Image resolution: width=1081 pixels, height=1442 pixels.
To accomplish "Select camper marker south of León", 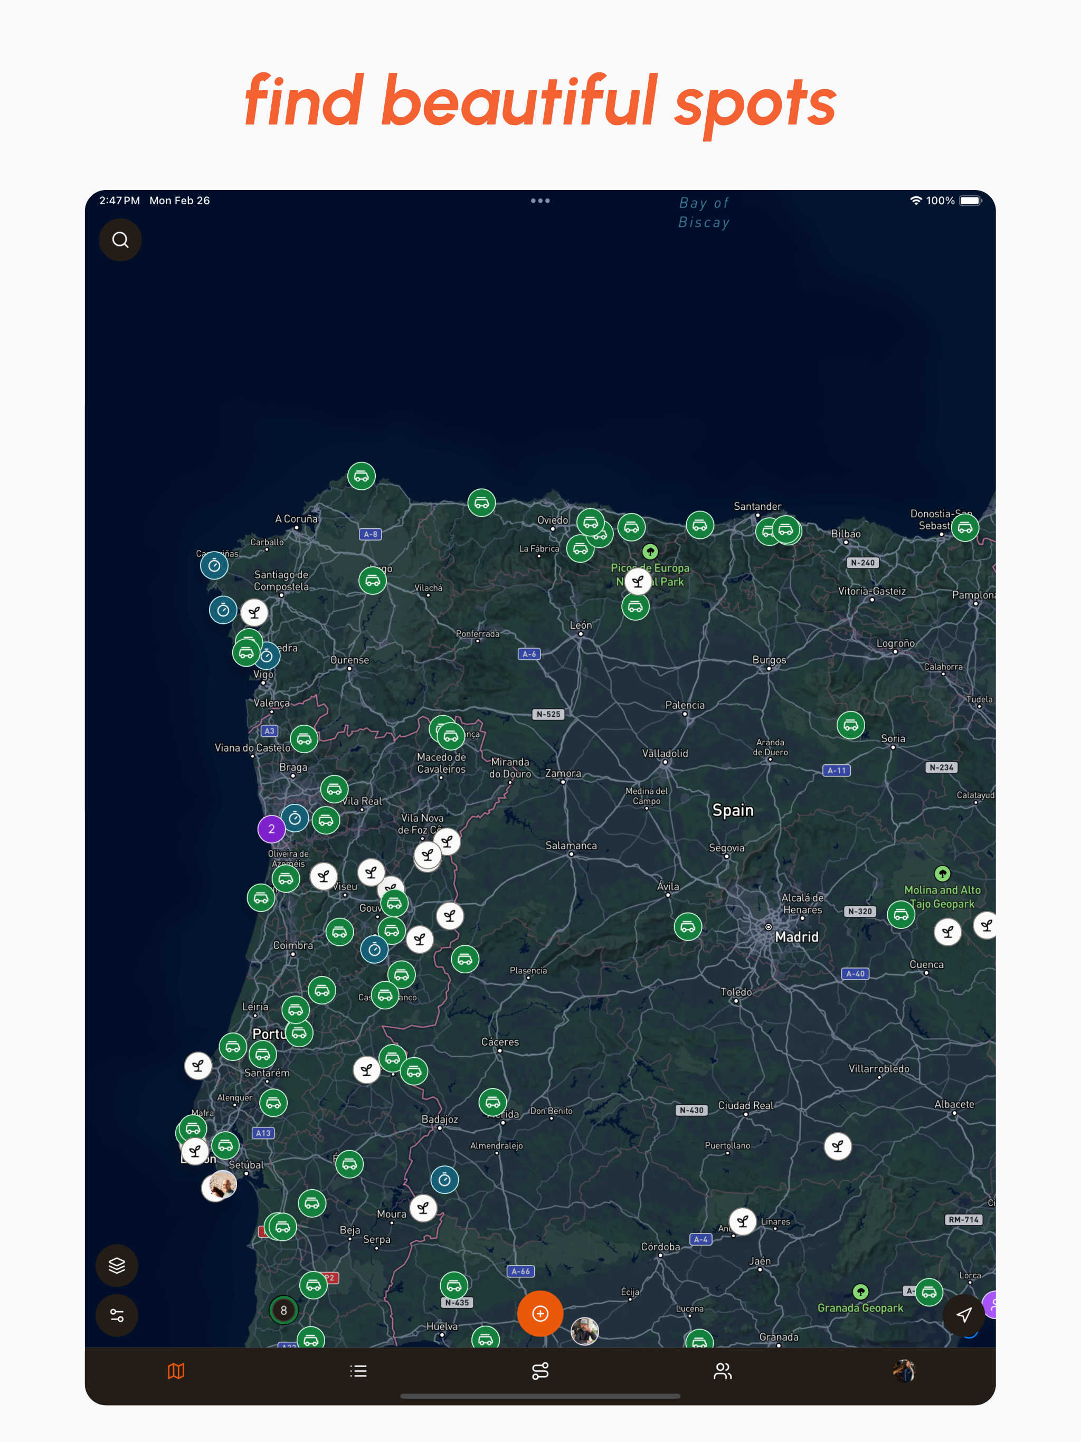I will coord(635,607).
